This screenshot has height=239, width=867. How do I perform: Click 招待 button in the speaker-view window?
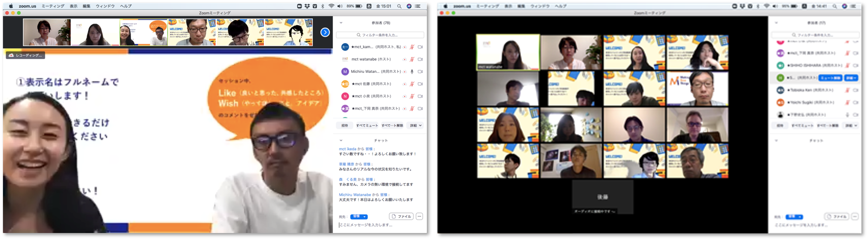click(x=345, y=125)
